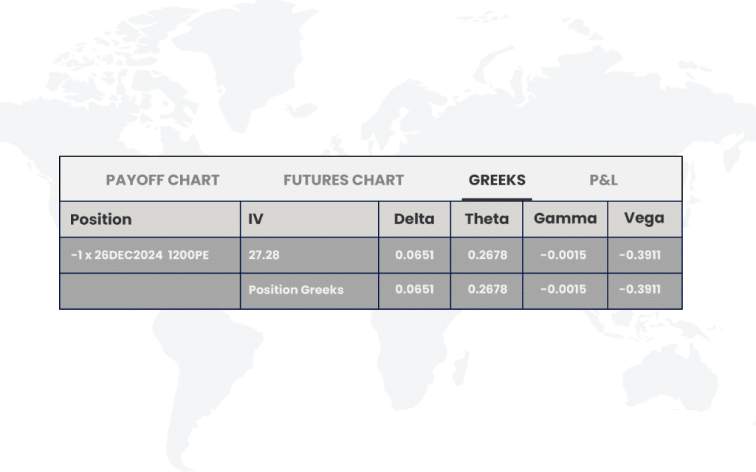
Task: Select the Delta column header
Action: (x=414, y=219)
